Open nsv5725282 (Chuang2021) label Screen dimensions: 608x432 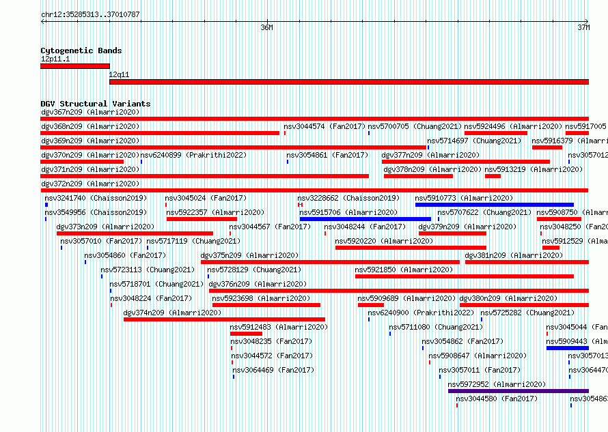[x=527, y=313]
